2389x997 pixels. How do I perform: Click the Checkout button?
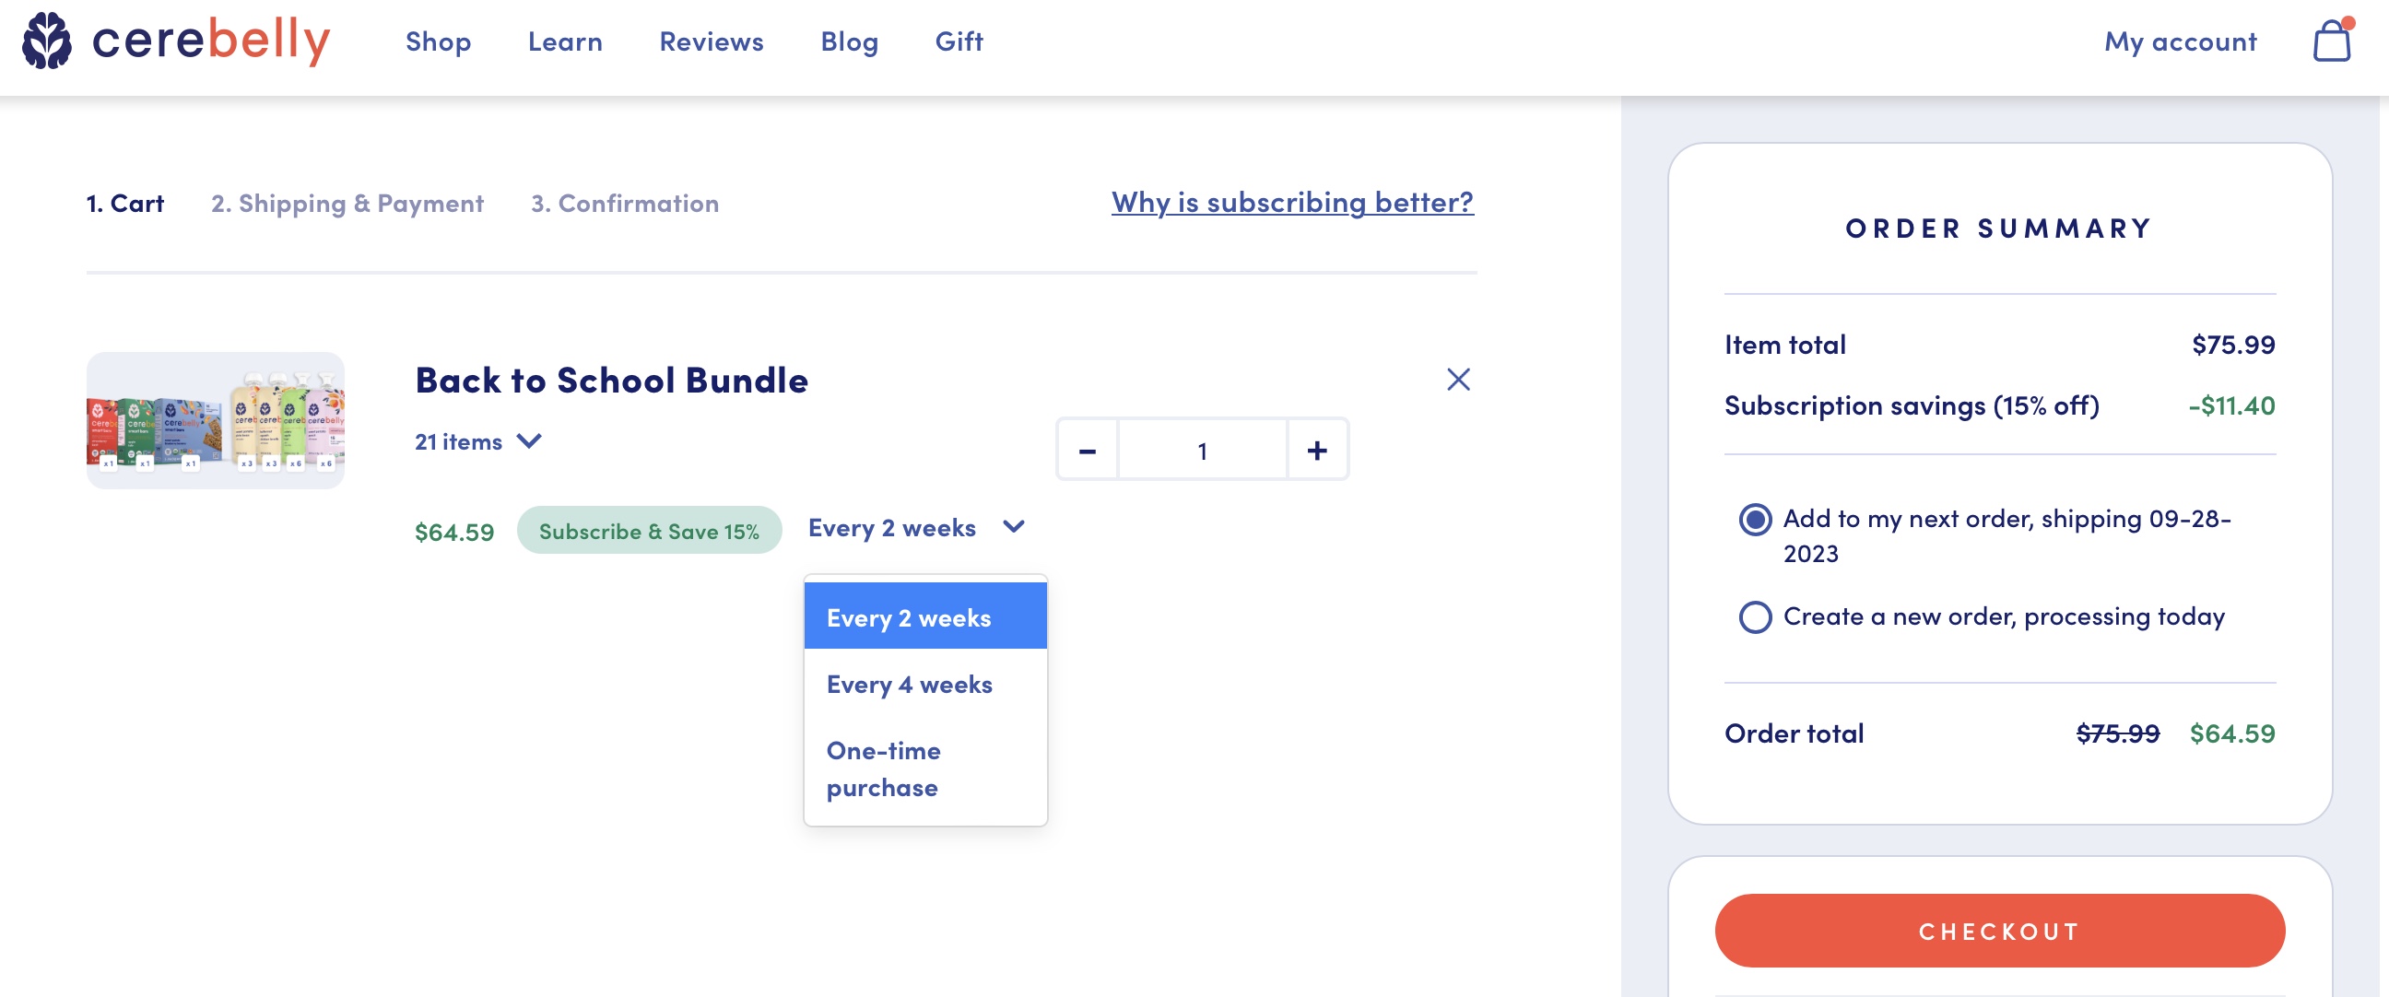pos(1999,931)
